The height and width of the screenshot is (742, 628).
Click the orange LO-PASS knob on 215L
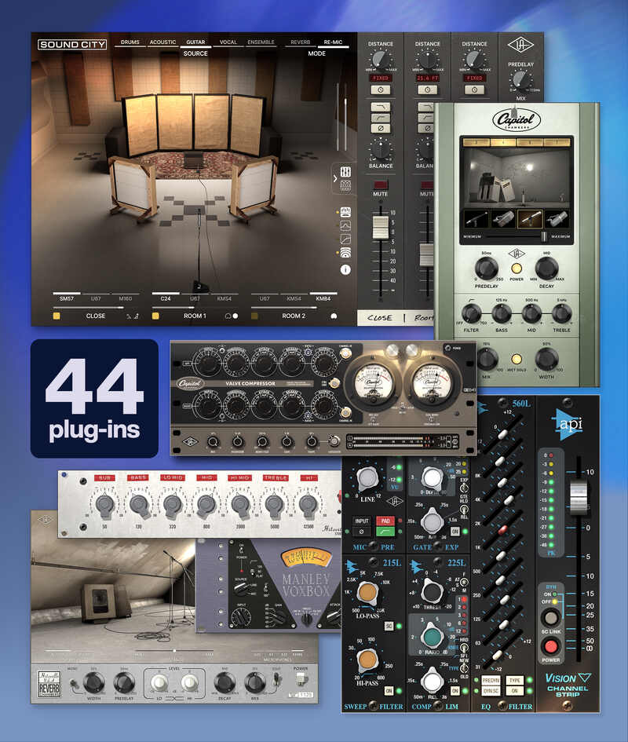tap(367, 594)
